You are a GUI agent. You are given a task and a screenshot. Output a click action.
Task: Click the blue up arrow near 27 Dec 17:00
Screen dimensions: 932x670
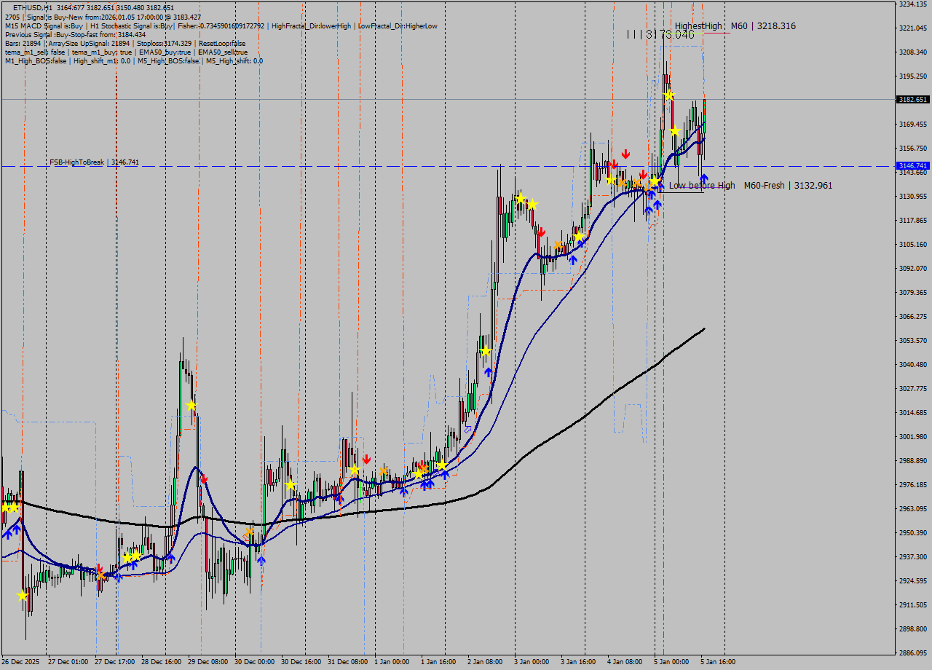pyautogui.click(x=119, y=575)
